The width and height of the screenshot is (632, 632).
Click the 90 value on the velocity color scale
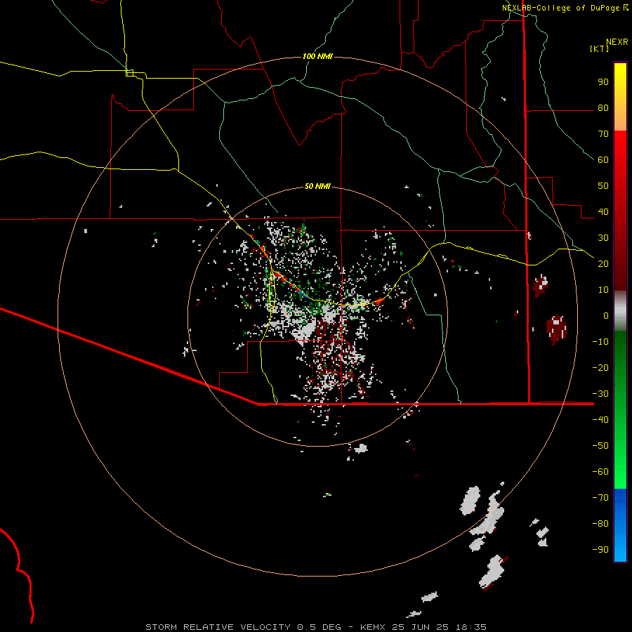point(603,82)
